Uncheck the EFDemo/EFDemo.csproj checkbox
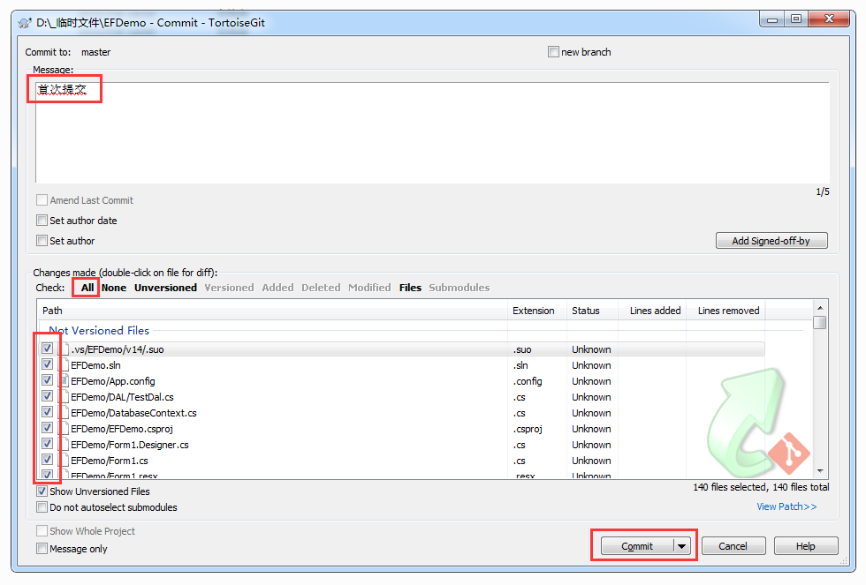 [48, 428]
